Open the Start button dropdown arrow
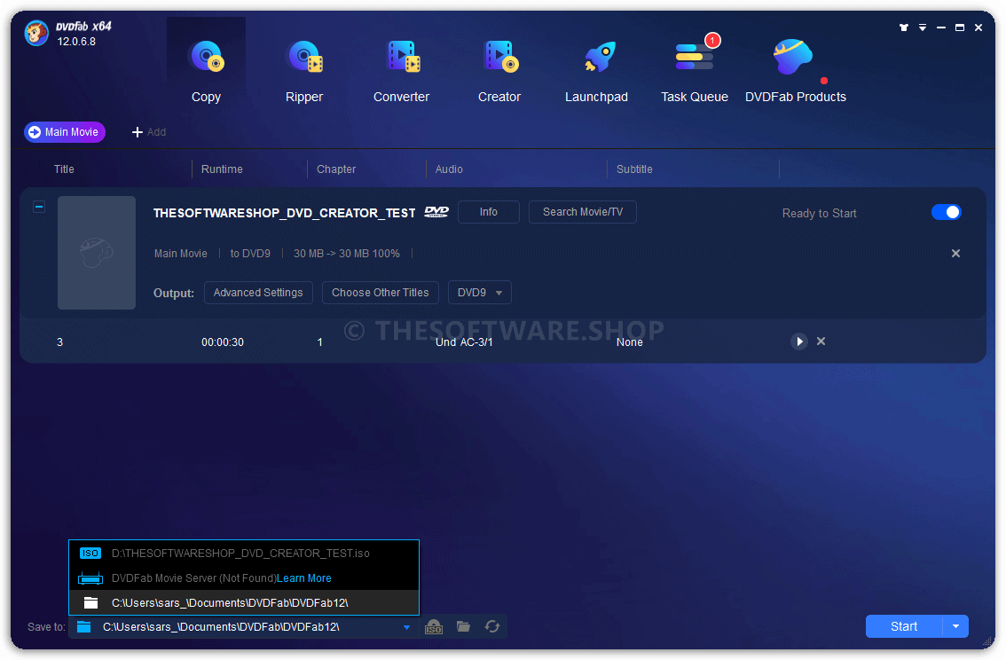 tap(955, 626)
